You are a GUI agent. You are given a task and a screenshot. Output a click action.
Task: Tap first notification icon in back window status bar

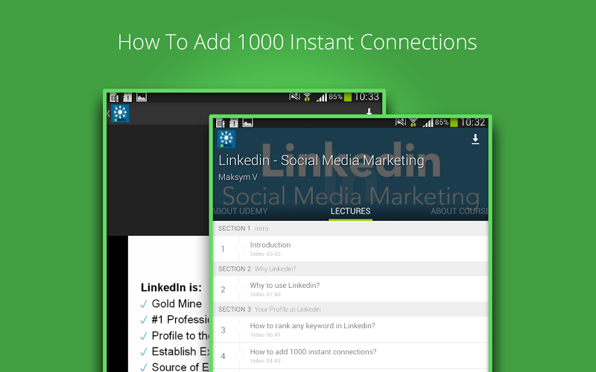[114, 97]
